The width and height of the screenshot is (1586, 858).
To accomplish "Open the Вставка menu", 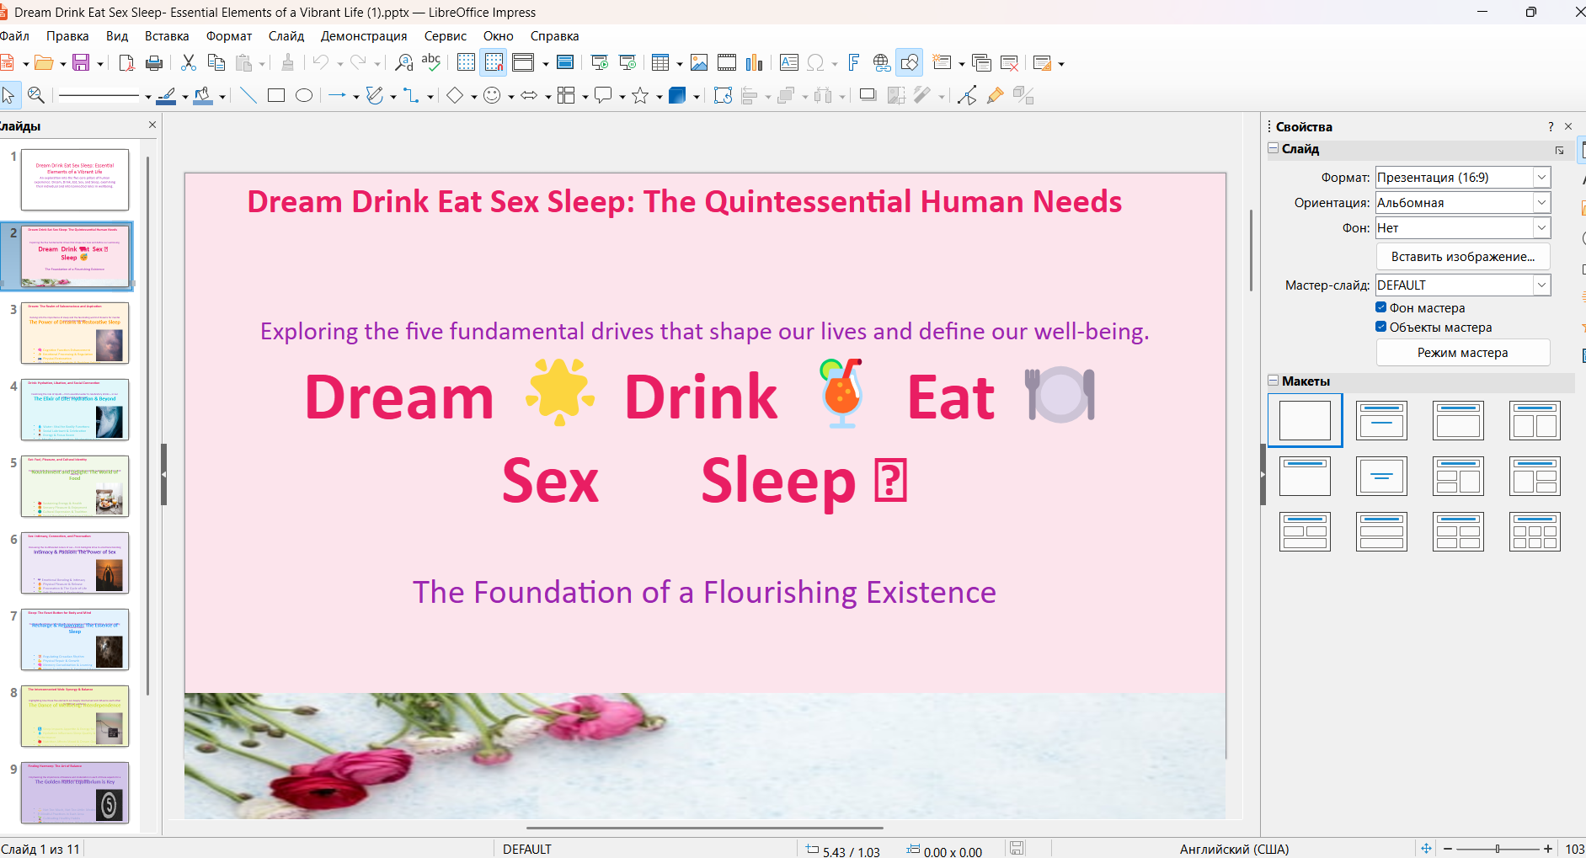I will tap(167, 36).
